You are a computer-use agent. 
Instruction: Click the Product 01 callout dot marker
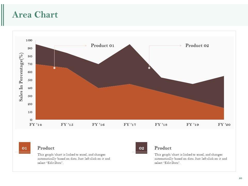tap(54, 68)
